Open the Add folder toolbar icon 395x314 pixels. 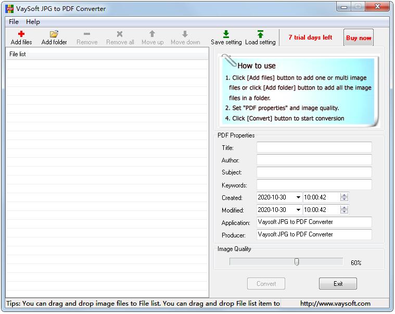pyautogui.click(x=54, y=34)
